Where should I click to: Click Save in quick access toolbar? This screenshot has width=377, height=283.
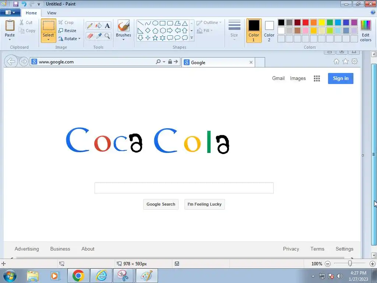tap(16, 4)
